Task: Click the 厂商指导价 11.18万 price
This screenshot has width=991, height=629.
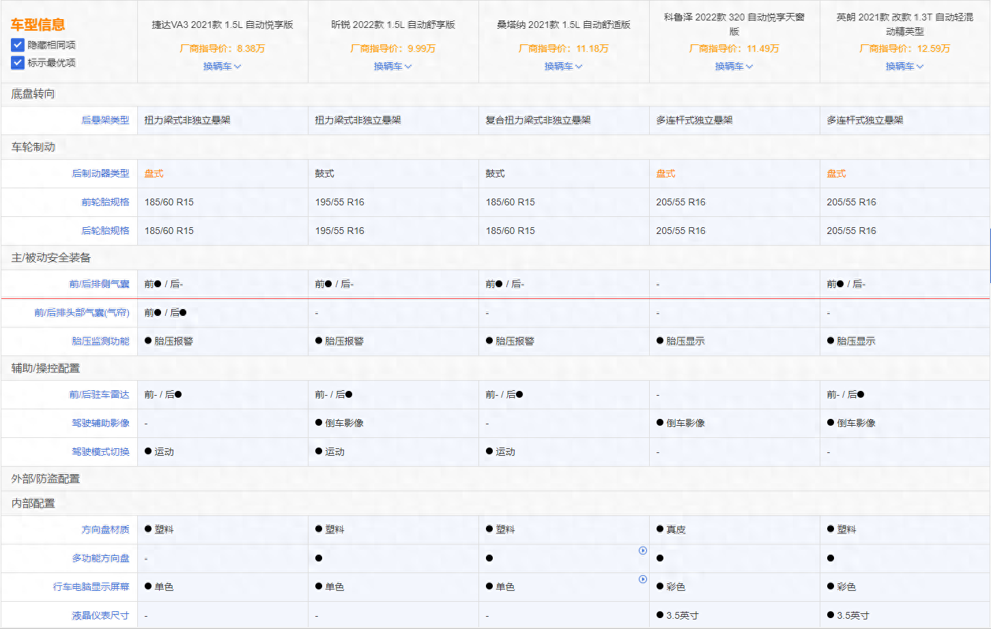Action: (x=564, y=48)
